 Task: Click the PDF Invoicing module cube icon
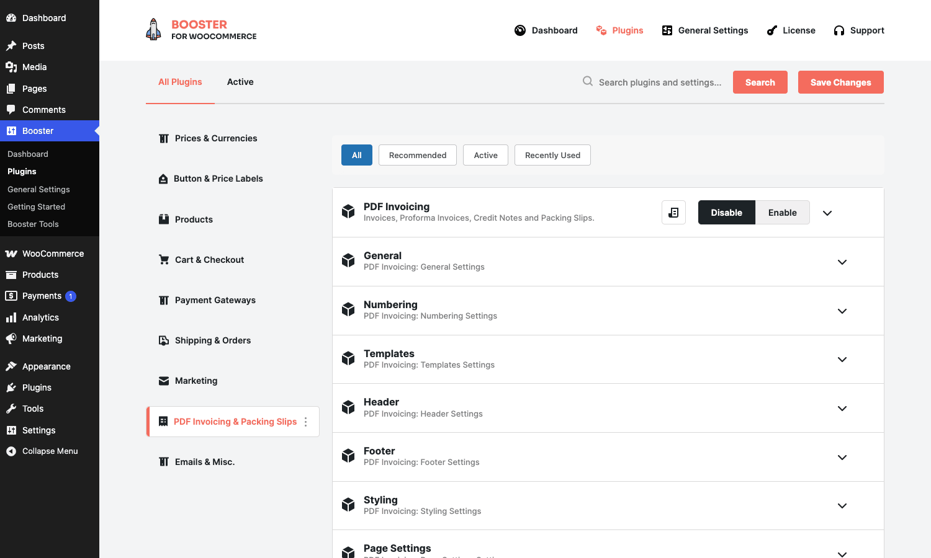click(348, 211)
